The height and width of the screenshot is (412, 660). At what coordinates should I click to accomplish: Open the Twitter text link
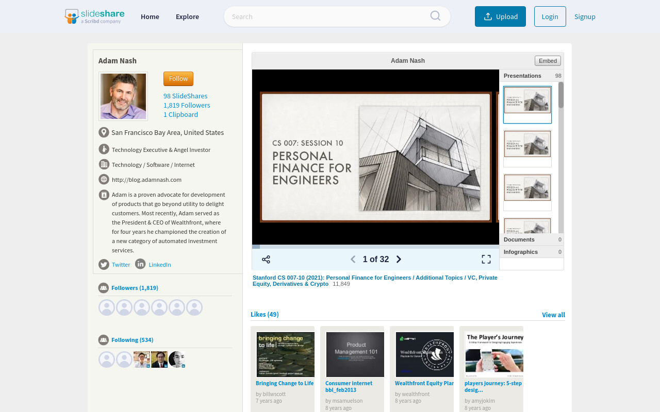[x=121, y=265]
